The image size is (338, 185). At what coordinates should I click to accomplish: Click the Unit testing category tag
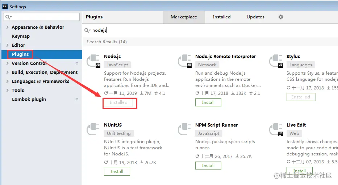tap(119, 133)
